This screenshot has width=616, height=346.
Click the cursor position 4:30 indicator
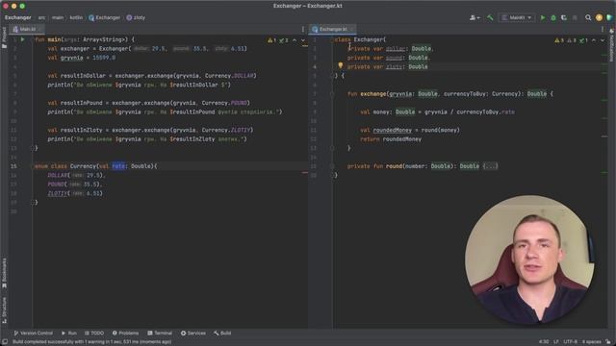click(x=544, y=342)
